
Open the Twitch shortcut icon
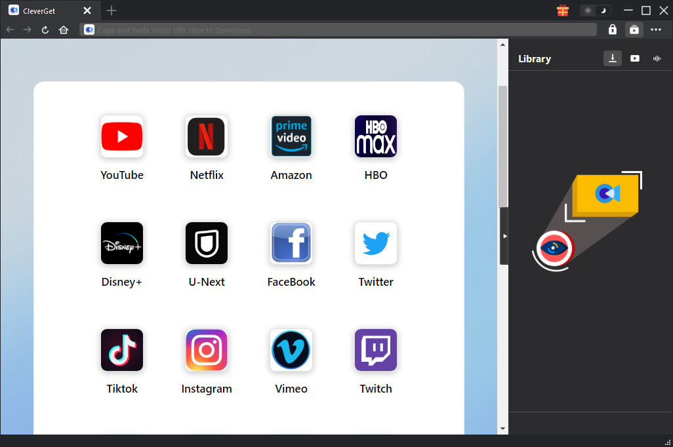pos(376,350)
